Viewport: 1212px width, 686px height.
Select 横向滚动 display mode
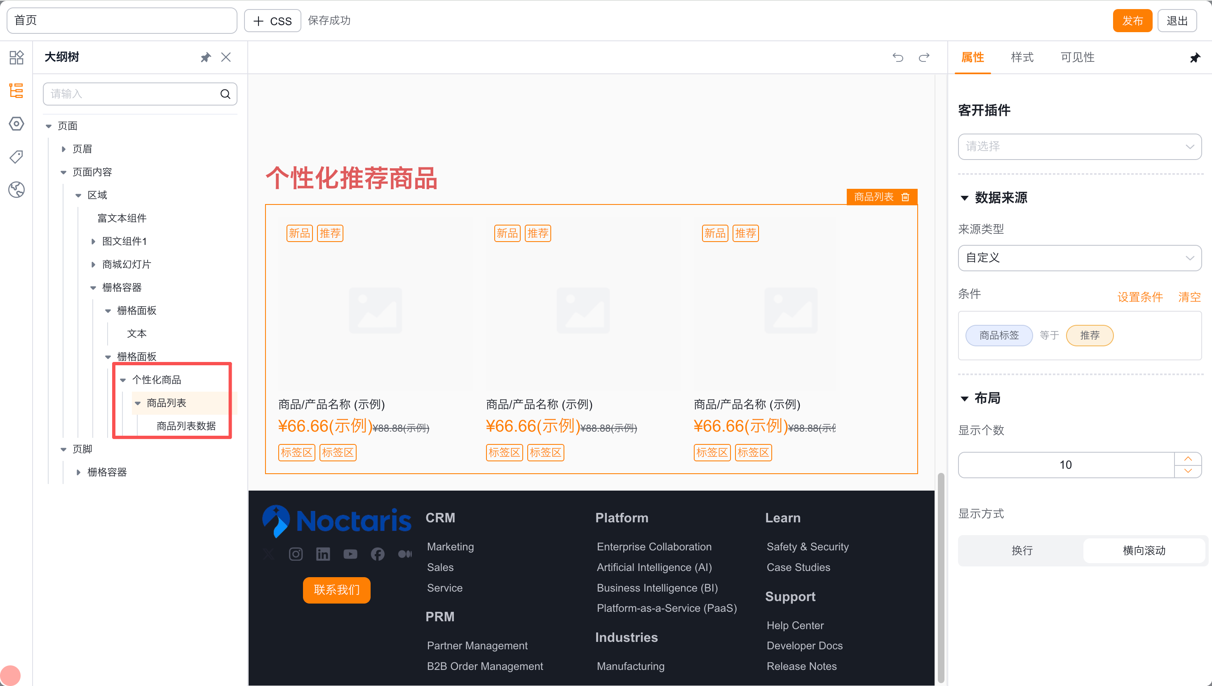point(1144,550)
